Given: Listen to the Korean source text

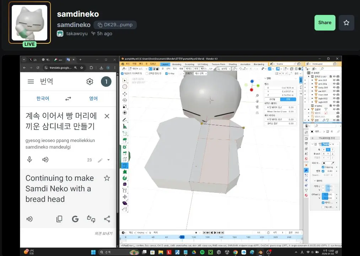Looking at the screenshot, I should 45,160.
